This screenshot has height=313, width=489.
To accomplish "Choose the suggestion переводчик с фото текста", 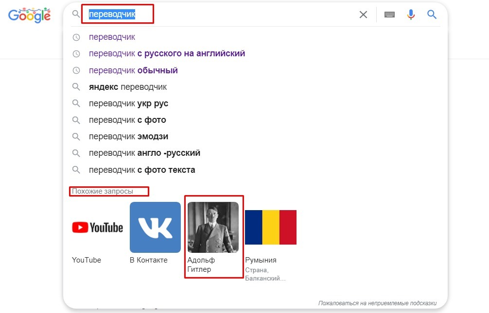I will (x=142, y=170).
